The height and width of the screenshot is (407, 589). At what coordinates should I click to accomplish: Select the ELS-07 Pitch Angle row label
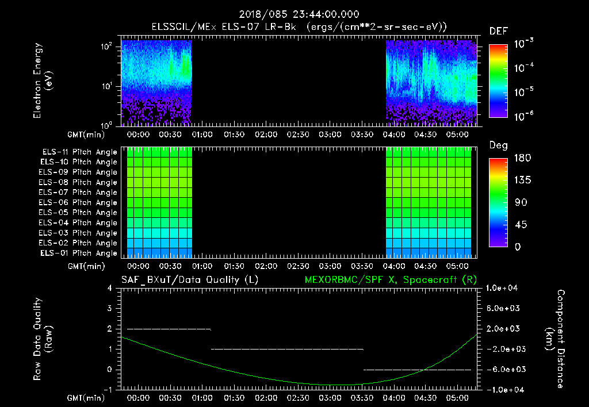(79, 193)
